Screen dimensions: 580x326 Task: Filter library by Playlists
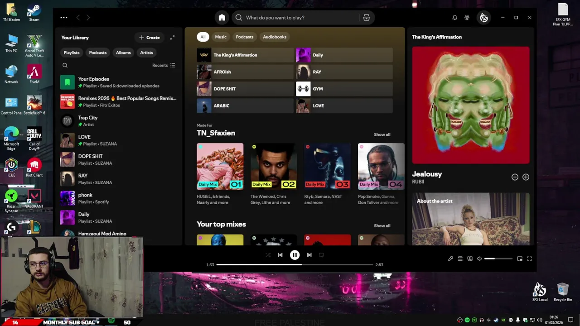tap(71, 53)
